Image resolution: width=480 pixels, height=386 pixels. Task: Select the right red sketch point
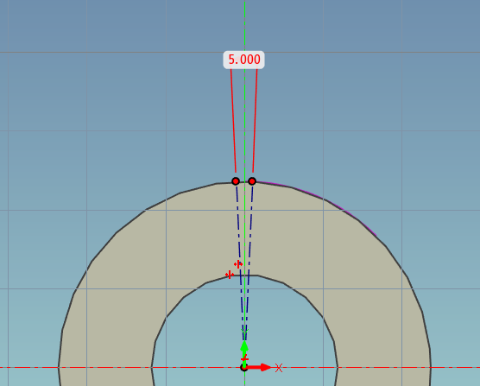point(252,181)
